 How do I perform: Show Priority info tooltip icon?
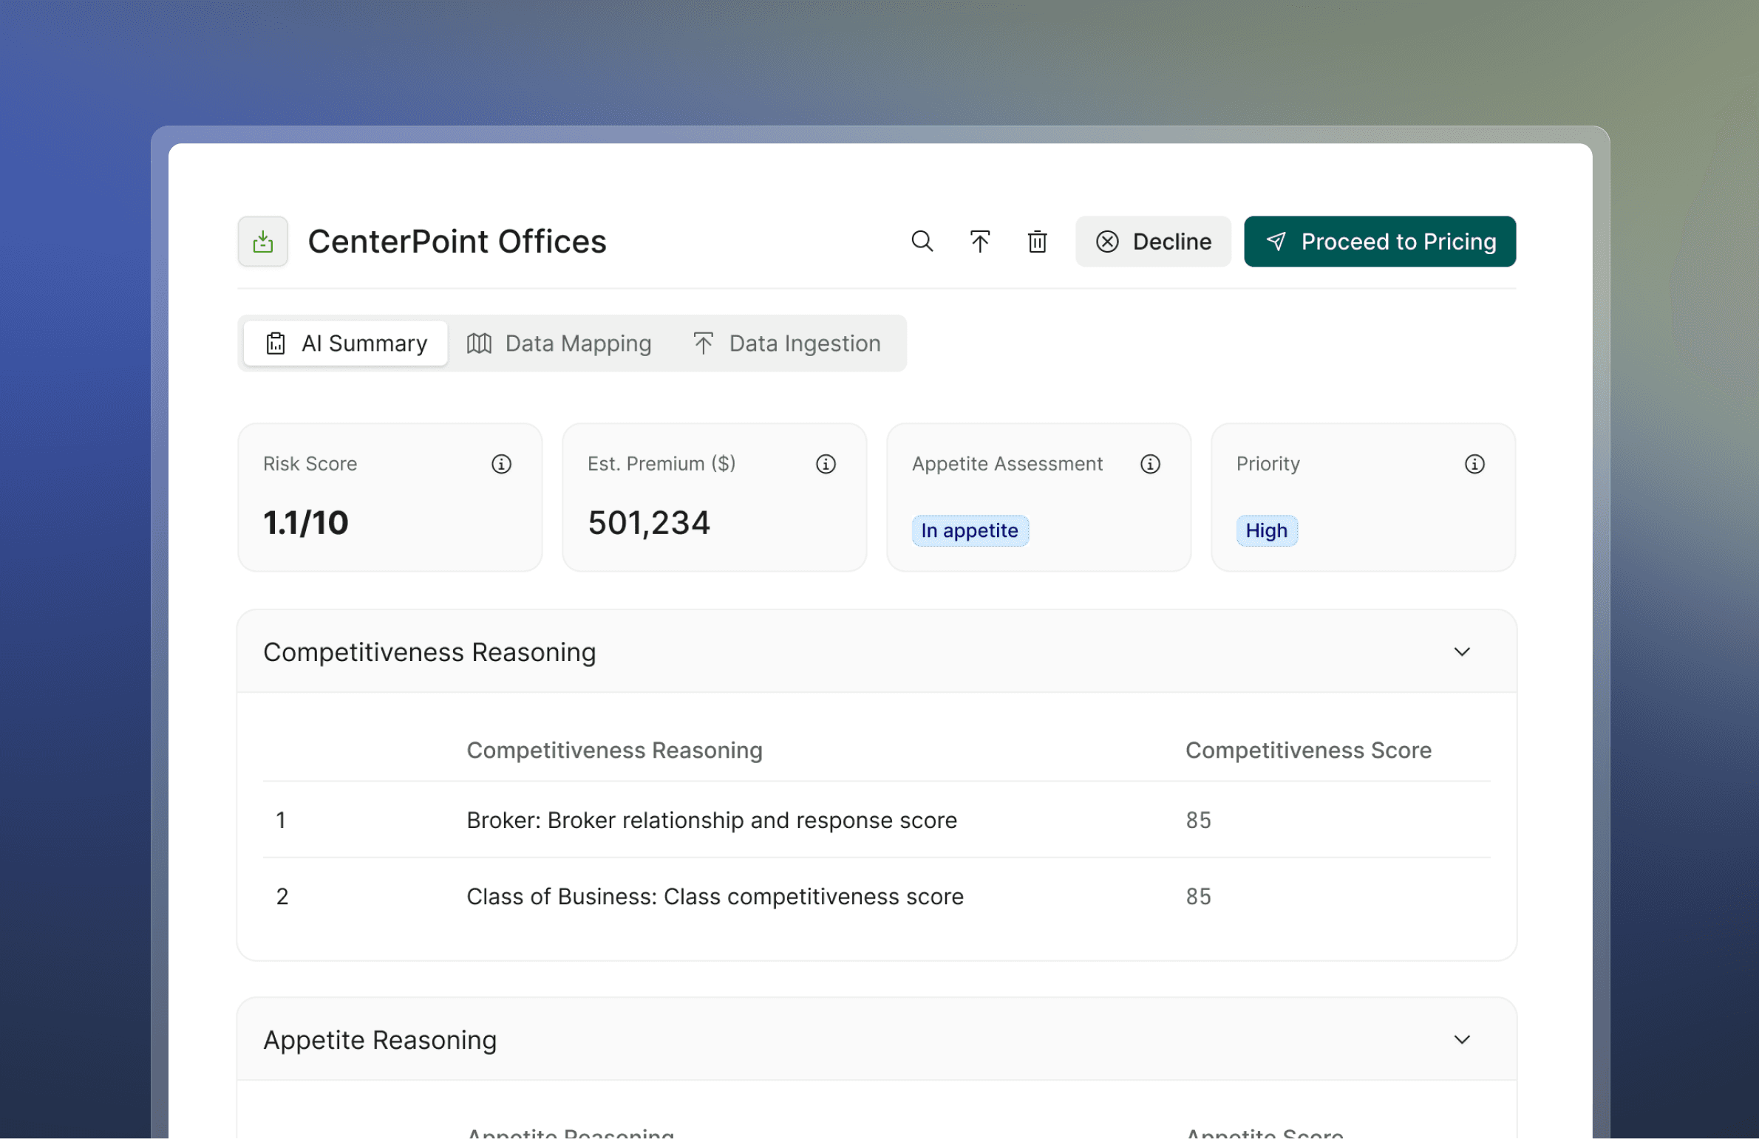1474,464
